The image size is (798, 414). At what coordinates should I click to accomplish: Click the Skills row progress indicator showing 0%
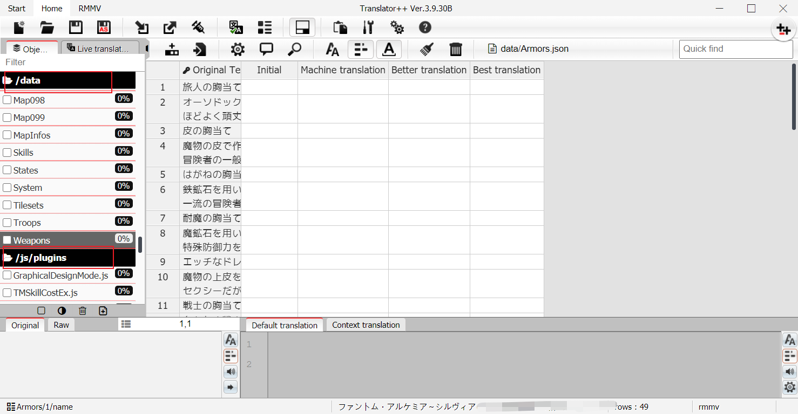point(124,152)
